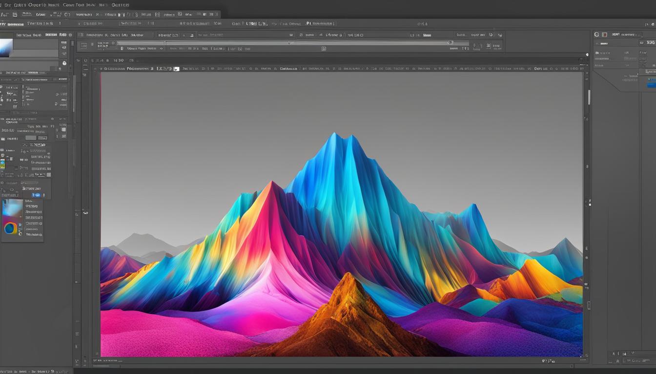Click the vertical scrollbar beside the canvas

(x=589, y=205)
